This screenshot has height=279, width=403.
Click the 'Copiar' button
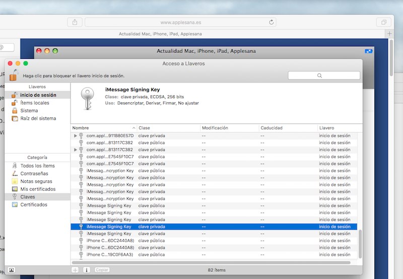[102, 270]
